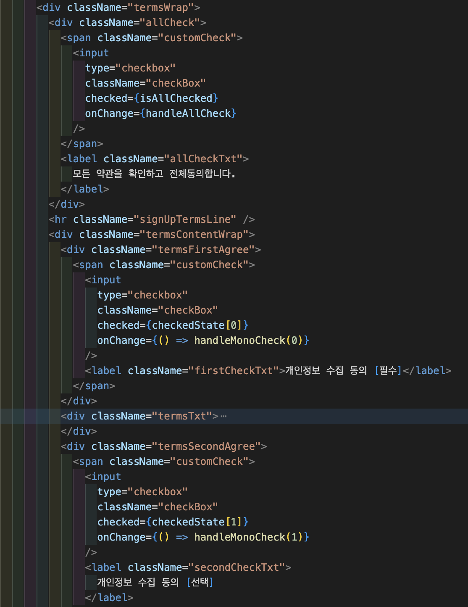The image size is (468, 607).
Task: Click the handleMonoCheck(1) call
Action: point(249,537)
